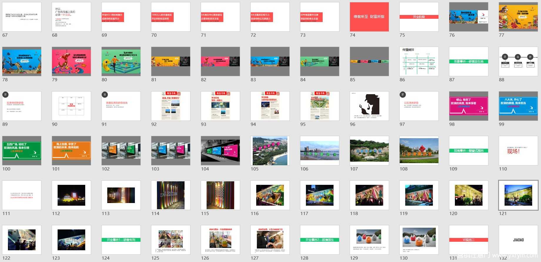Select photo collage slide 125

tap(171, 240)
